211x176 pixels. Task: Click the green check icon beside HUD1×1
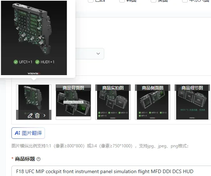click(37, 62)
